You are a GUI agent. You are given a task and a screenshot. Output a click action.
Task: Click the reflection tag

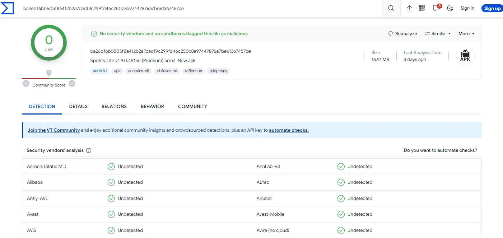coord(194,71)
